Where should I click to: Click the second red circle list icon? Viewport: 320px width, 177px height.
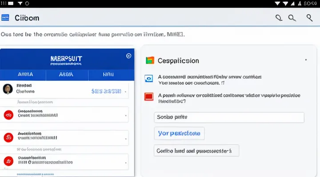click(x=8, y=137)
